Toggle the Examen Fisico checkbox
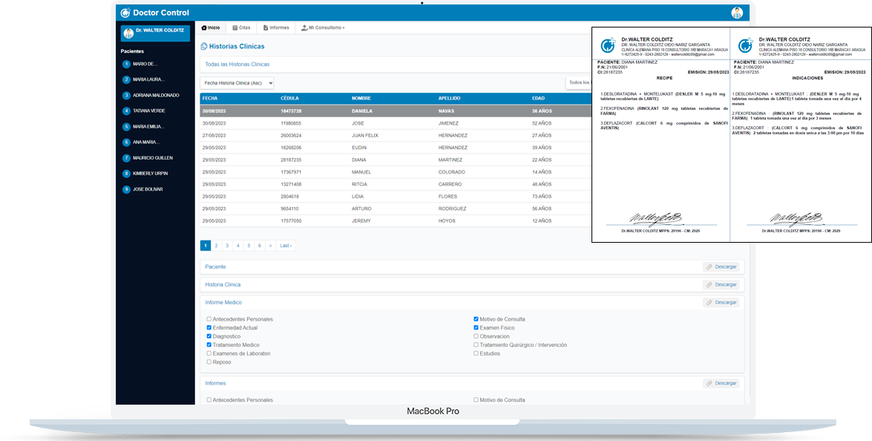Screen dimensions: 872x441 [476, 327]
